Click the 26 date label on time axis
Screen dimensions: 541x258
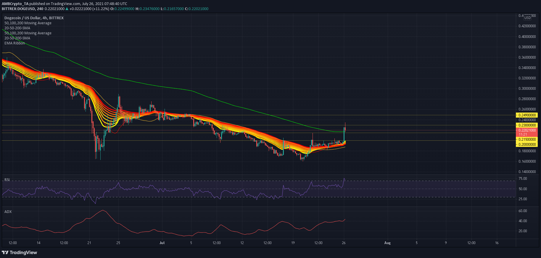click(x=344, y=243)
